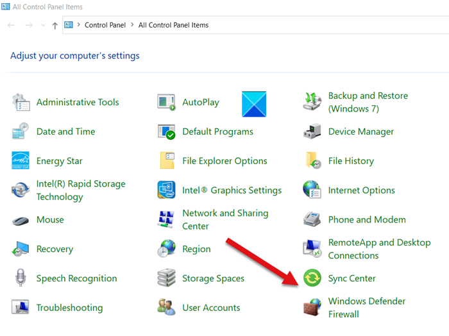Go back using the left arrow
Image resolution: width=449 pixels, height=336 pixels.
[11, 25]
